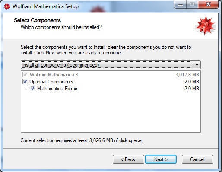The image size is (222, 172).
Task: Cancel the Mathematica setup
Action: tap(197, 159)
